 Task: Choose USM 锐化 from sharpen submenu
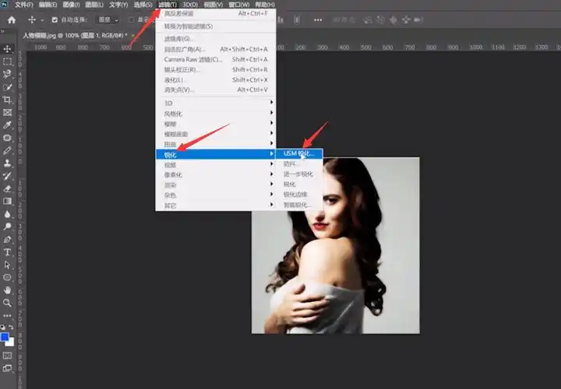click(298, 154)
